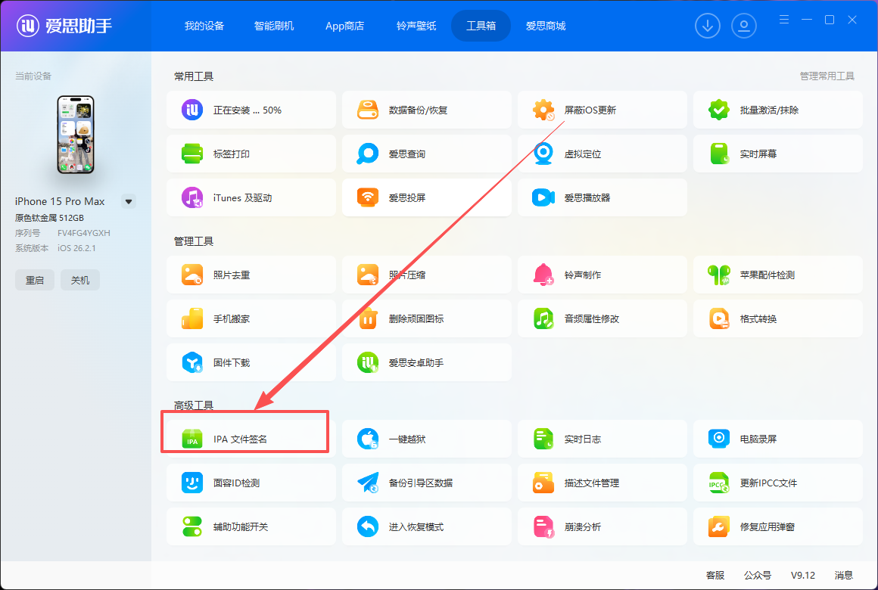Open the user account icon in the header
This screenshot has height=590, width=878.
point(743,26)
